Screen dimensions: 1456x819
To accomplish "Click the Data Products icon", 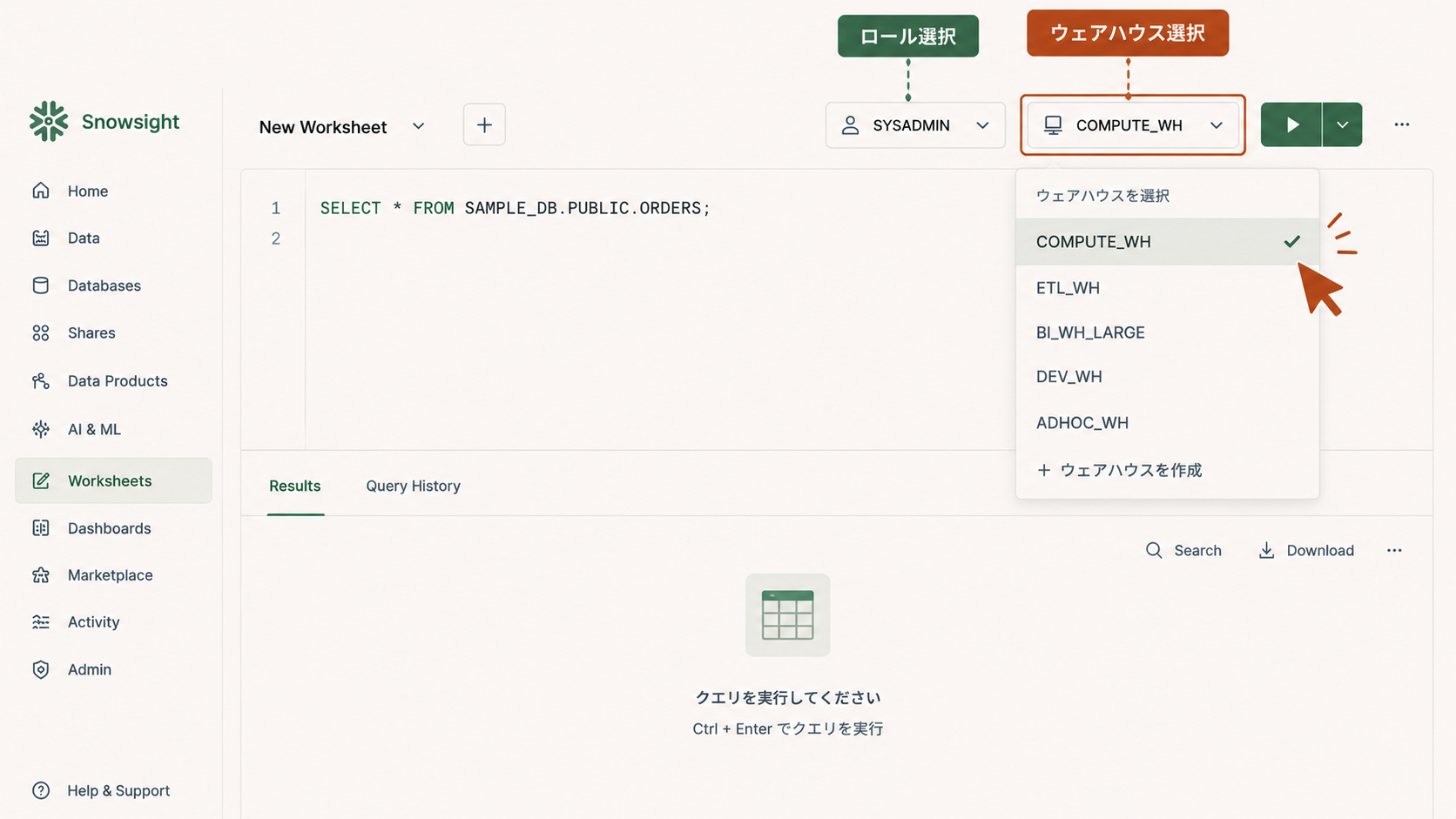I will click(x=41, y=380).
